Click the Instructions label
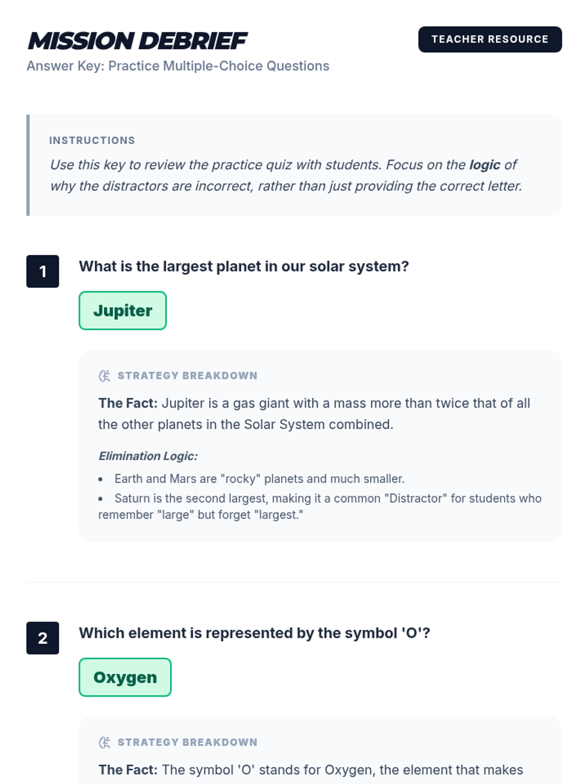 [x=92, y=141]
